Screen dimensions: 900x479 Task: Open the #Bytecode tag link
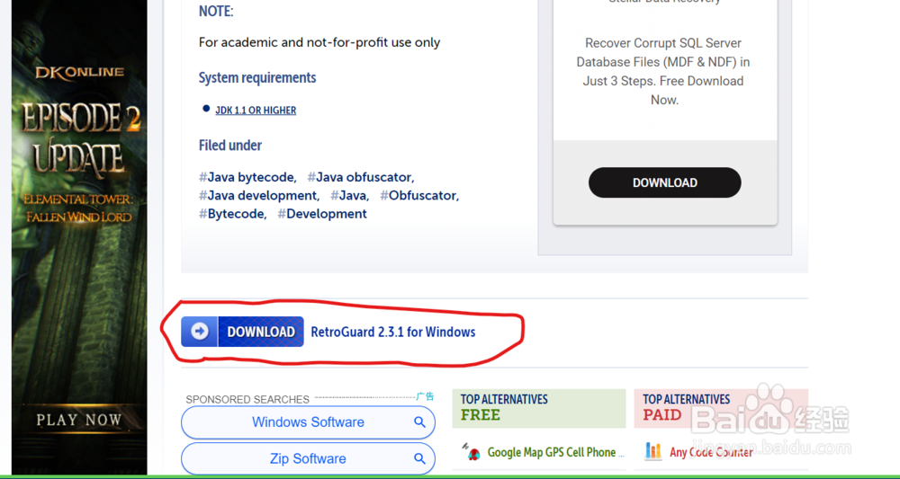(232, 214)
